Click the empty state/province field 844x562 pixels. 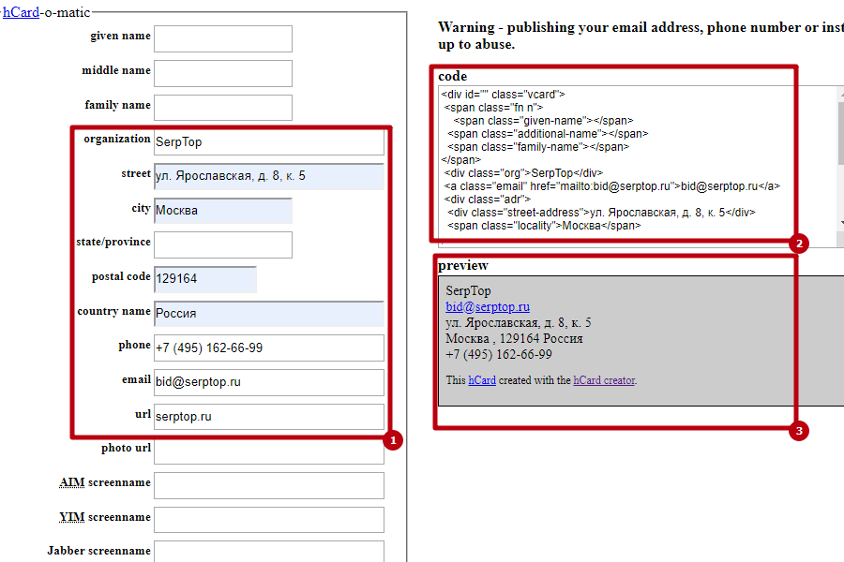click(x=222, y=244)
